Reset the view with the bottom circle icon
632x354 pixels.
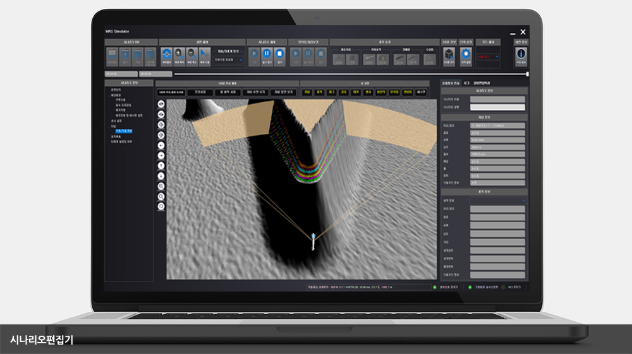click(161, 206)
